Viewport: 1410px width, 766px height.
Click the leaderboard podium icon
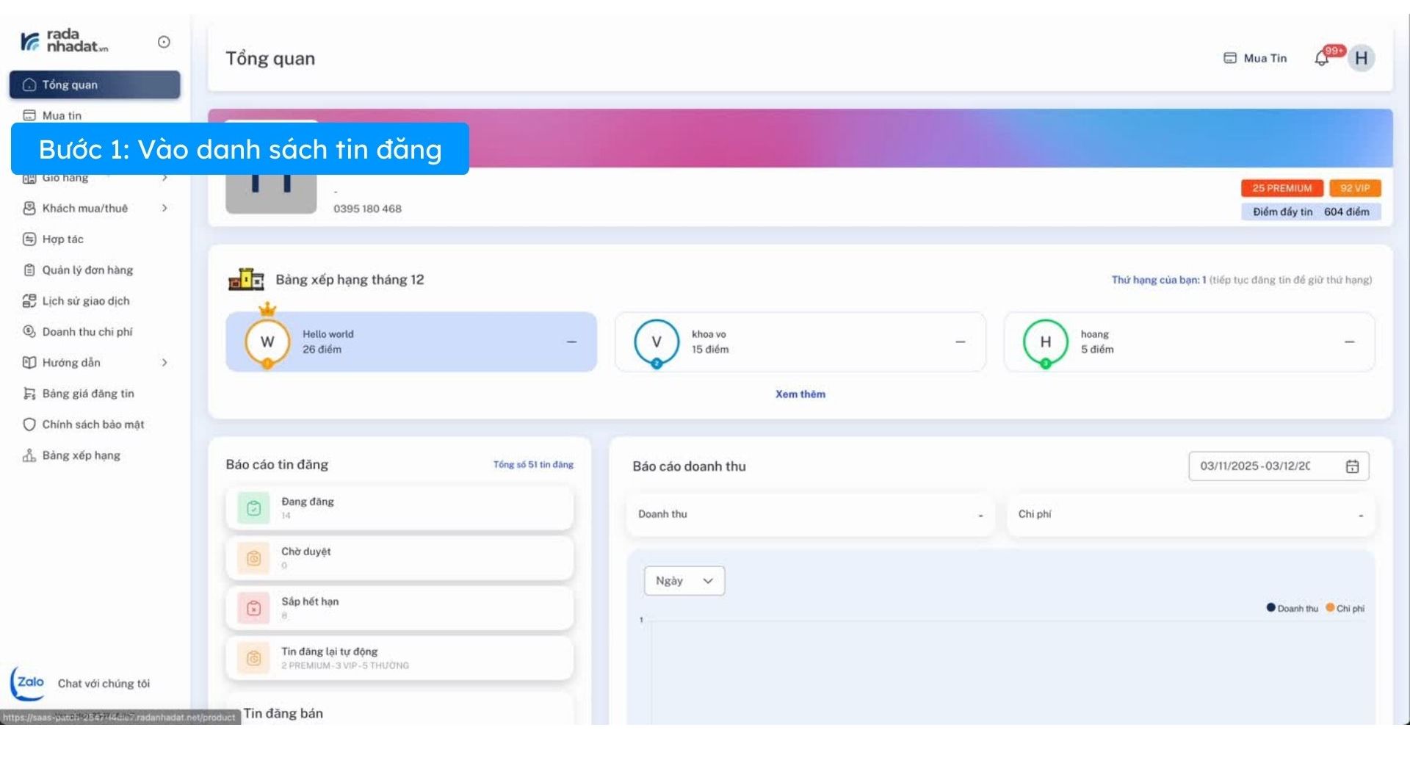tap(246, 280)
